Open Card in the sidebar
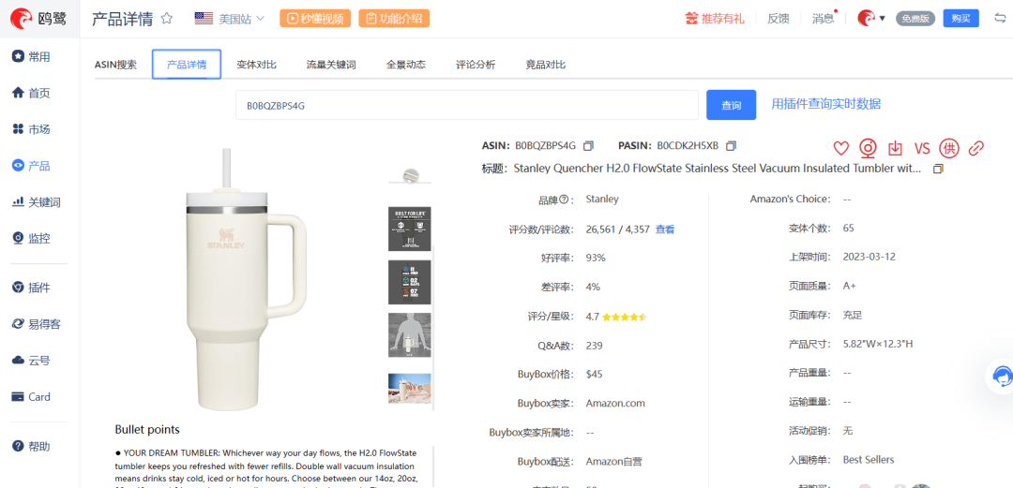1013x488 pixels. coord(32,397)
